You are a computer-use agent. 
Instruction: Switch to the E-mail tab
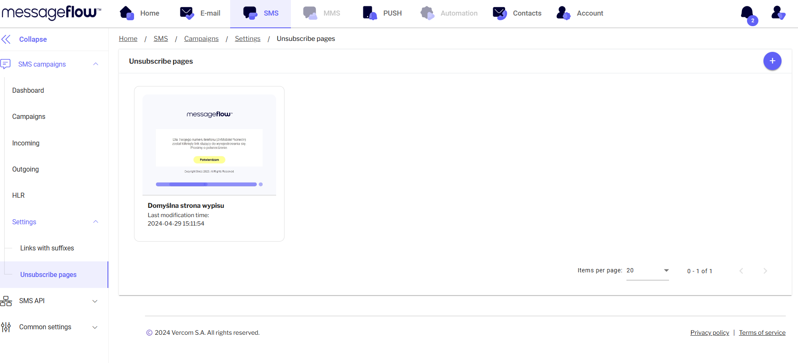[x=200, y=13]
